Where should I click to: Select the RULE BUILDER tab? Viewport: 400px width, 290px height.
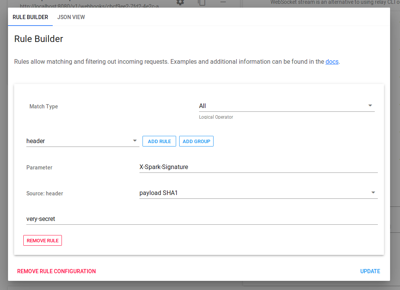point(30,17)
